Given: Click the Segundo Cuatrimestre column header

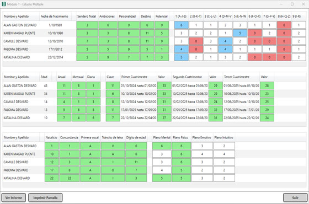Looking at the screenshot, I should (x=190, y=77).
